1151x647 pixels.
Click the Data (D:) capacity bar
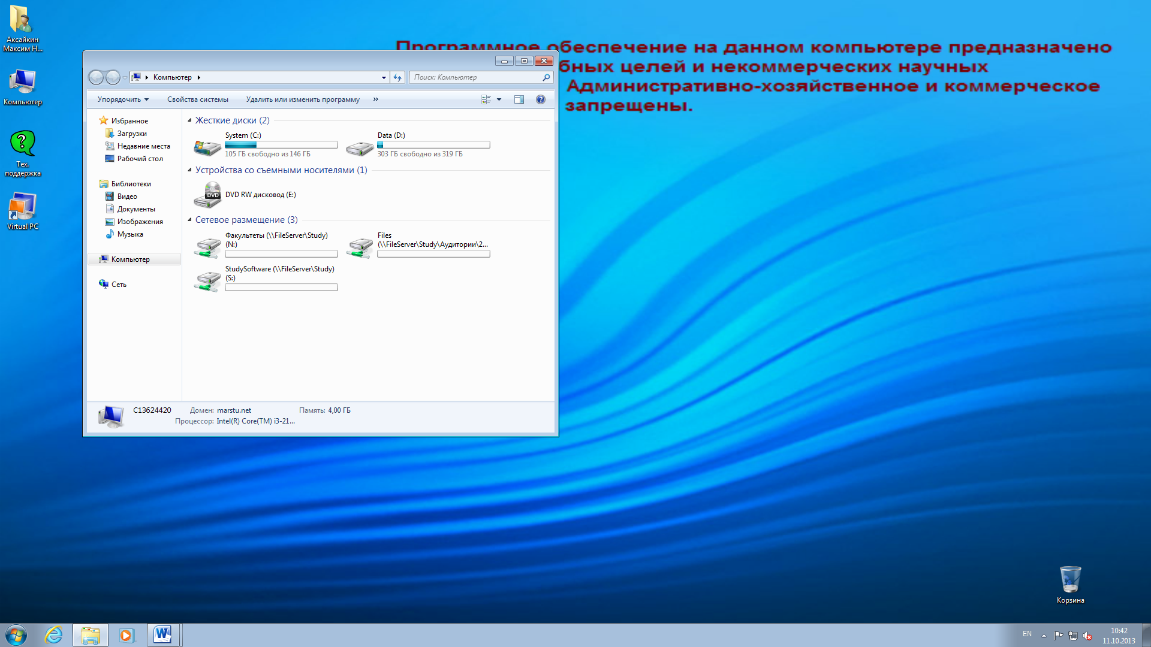pos(433,145)
